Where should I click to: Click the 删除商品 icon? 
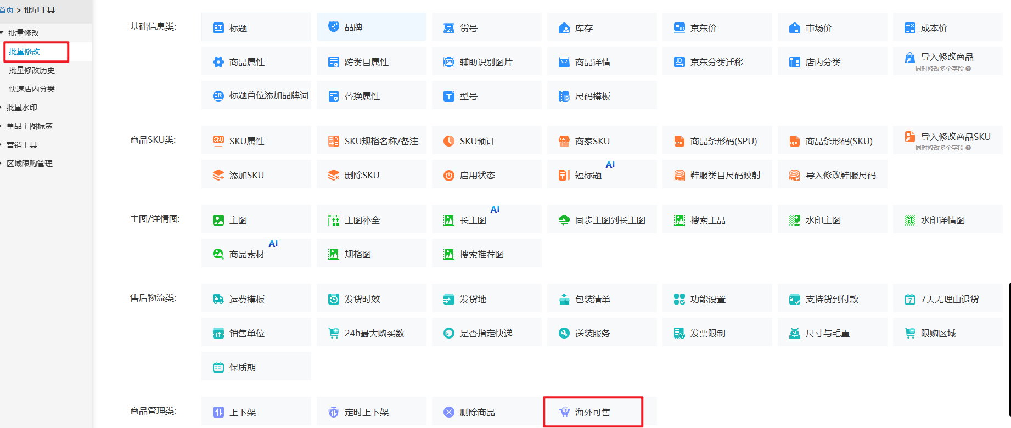tap(449, 412)
